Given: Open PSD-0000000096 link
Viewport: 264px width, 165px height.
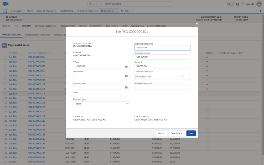Looking at the screenshot, I should point(36,57).
